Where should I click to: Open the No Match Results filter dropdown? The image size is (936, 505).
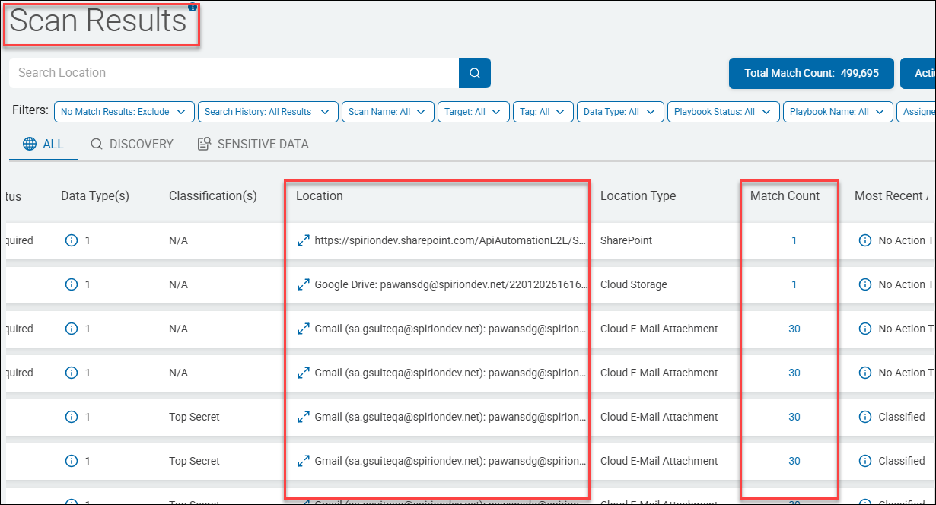[123, 112]
